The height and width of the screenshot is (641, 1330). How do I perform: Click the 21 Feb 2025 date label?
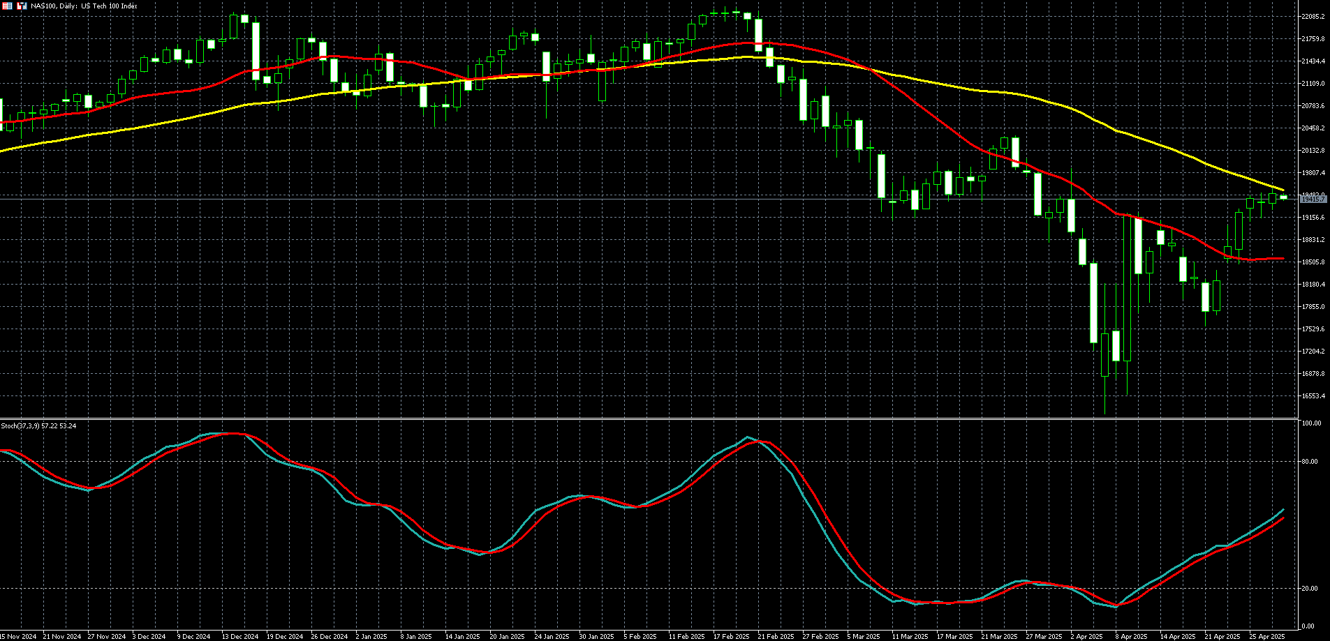(776, 637)
